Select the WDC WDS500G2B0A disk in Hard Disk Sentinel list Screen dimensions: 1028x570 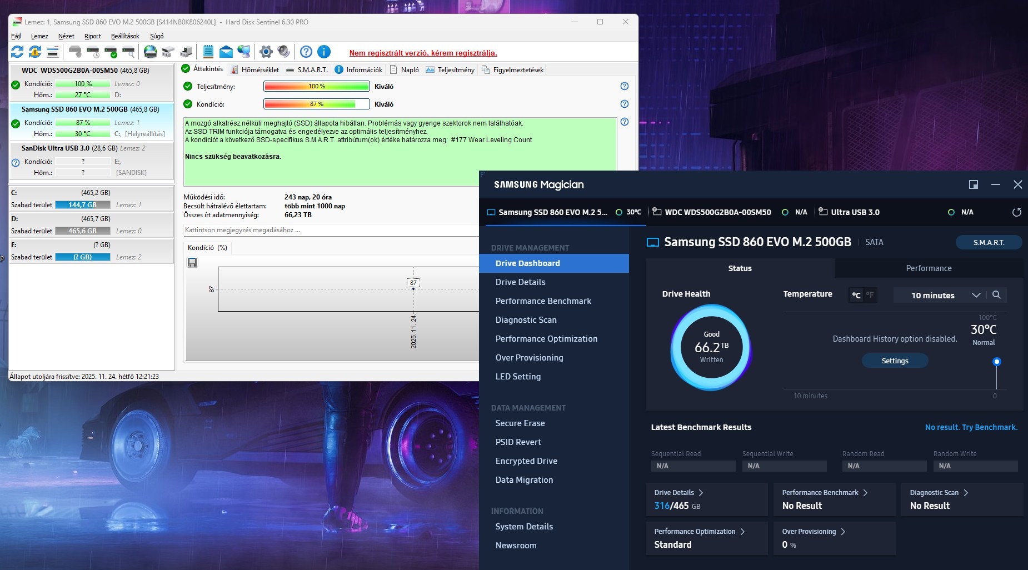tap(92, 83)
